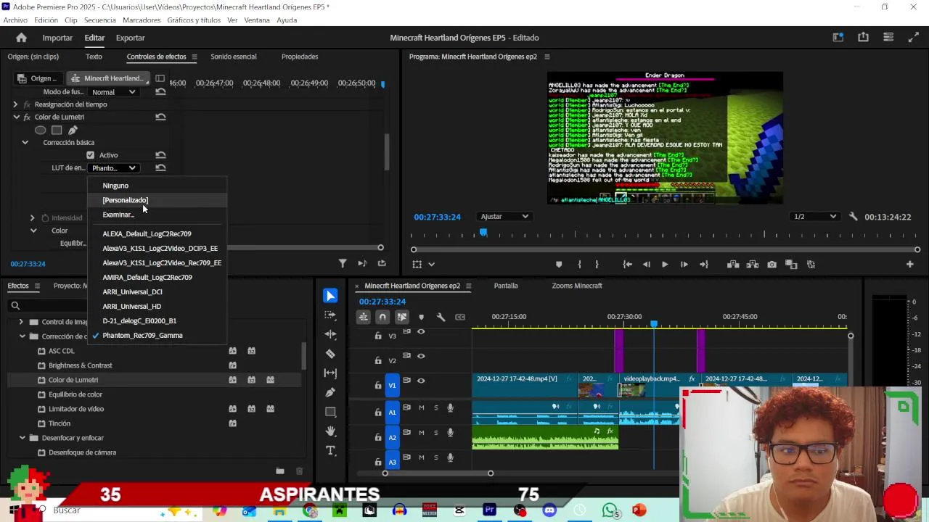The width and height of the screenshot is (929, 522).
Task: Select the Hand tool
Action: pos(330,431)
